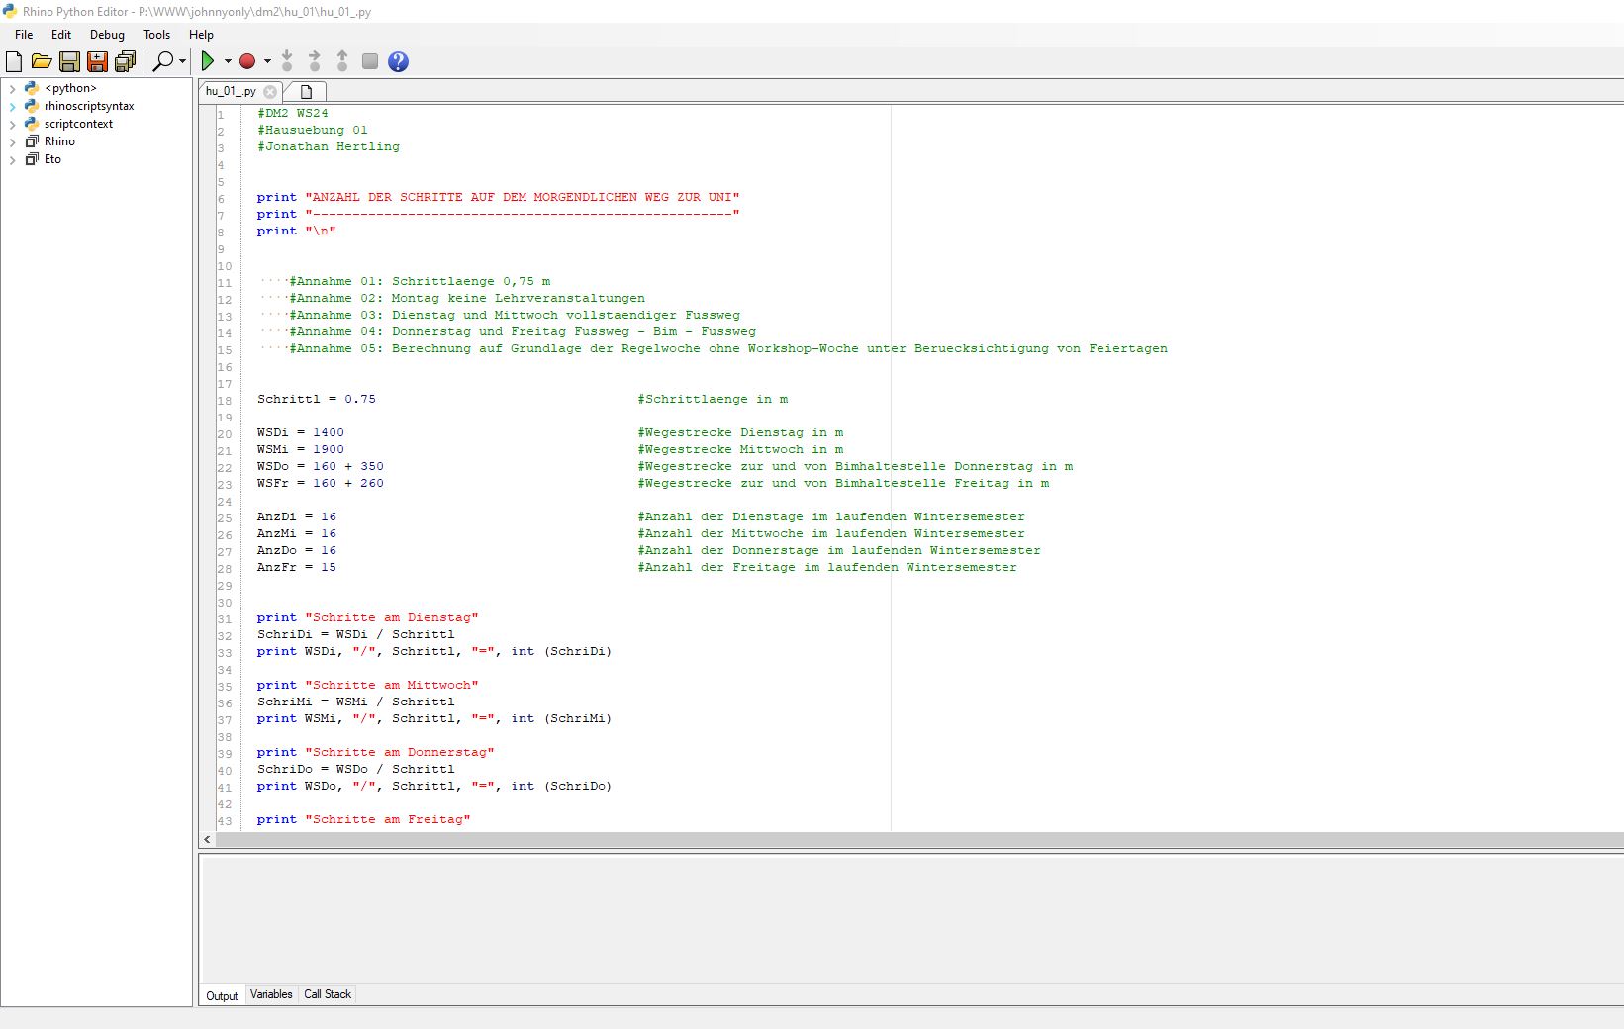Select the Call Stack tab
This screenshot has width=1624, height=1029.
click(x=327, y=994)
